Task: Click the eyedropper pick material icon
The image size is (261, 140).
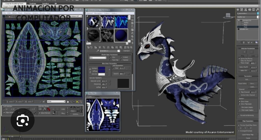Action: click(98, 51)
